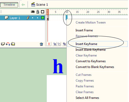Click the Edit Multiple Frames icon

point(64,44)
